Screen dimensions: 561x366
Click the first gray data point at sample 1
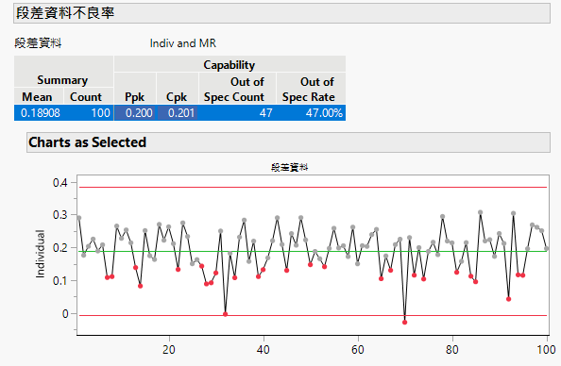click(x=79, y=218)
